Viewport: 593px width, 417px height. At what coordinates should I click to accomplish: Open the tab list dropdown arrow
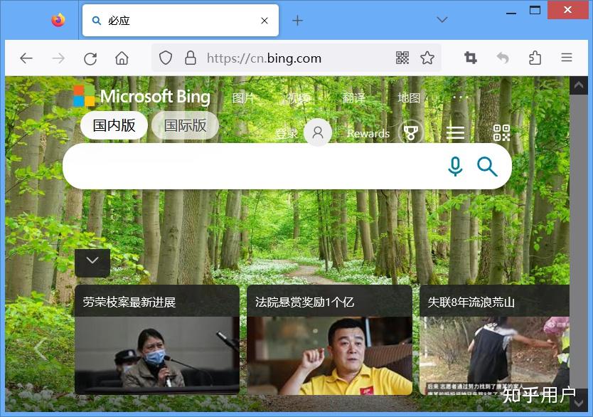click(442, 20)
